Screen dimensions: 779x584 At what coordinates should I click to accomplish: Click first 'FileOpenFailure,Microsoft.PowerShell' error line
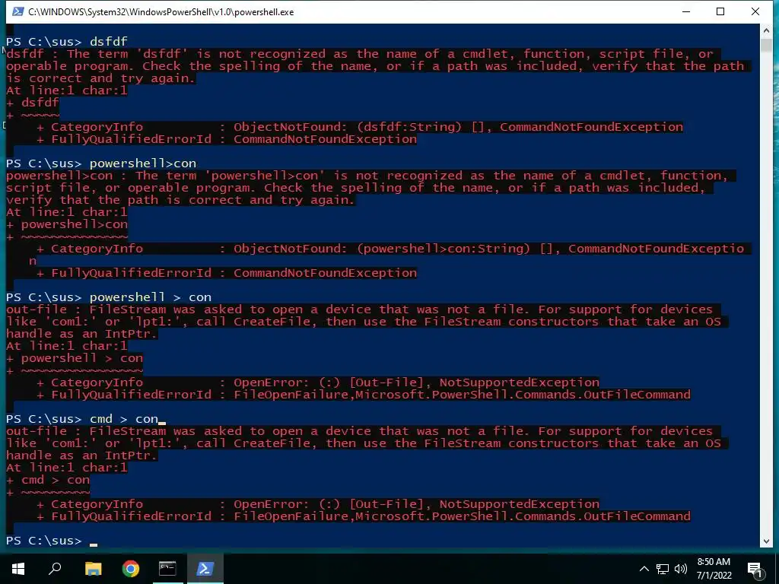point(462,395)
